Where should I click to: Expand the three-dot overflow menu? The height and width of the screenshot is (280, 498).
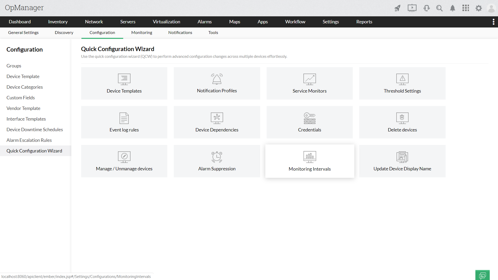[493, 22]
